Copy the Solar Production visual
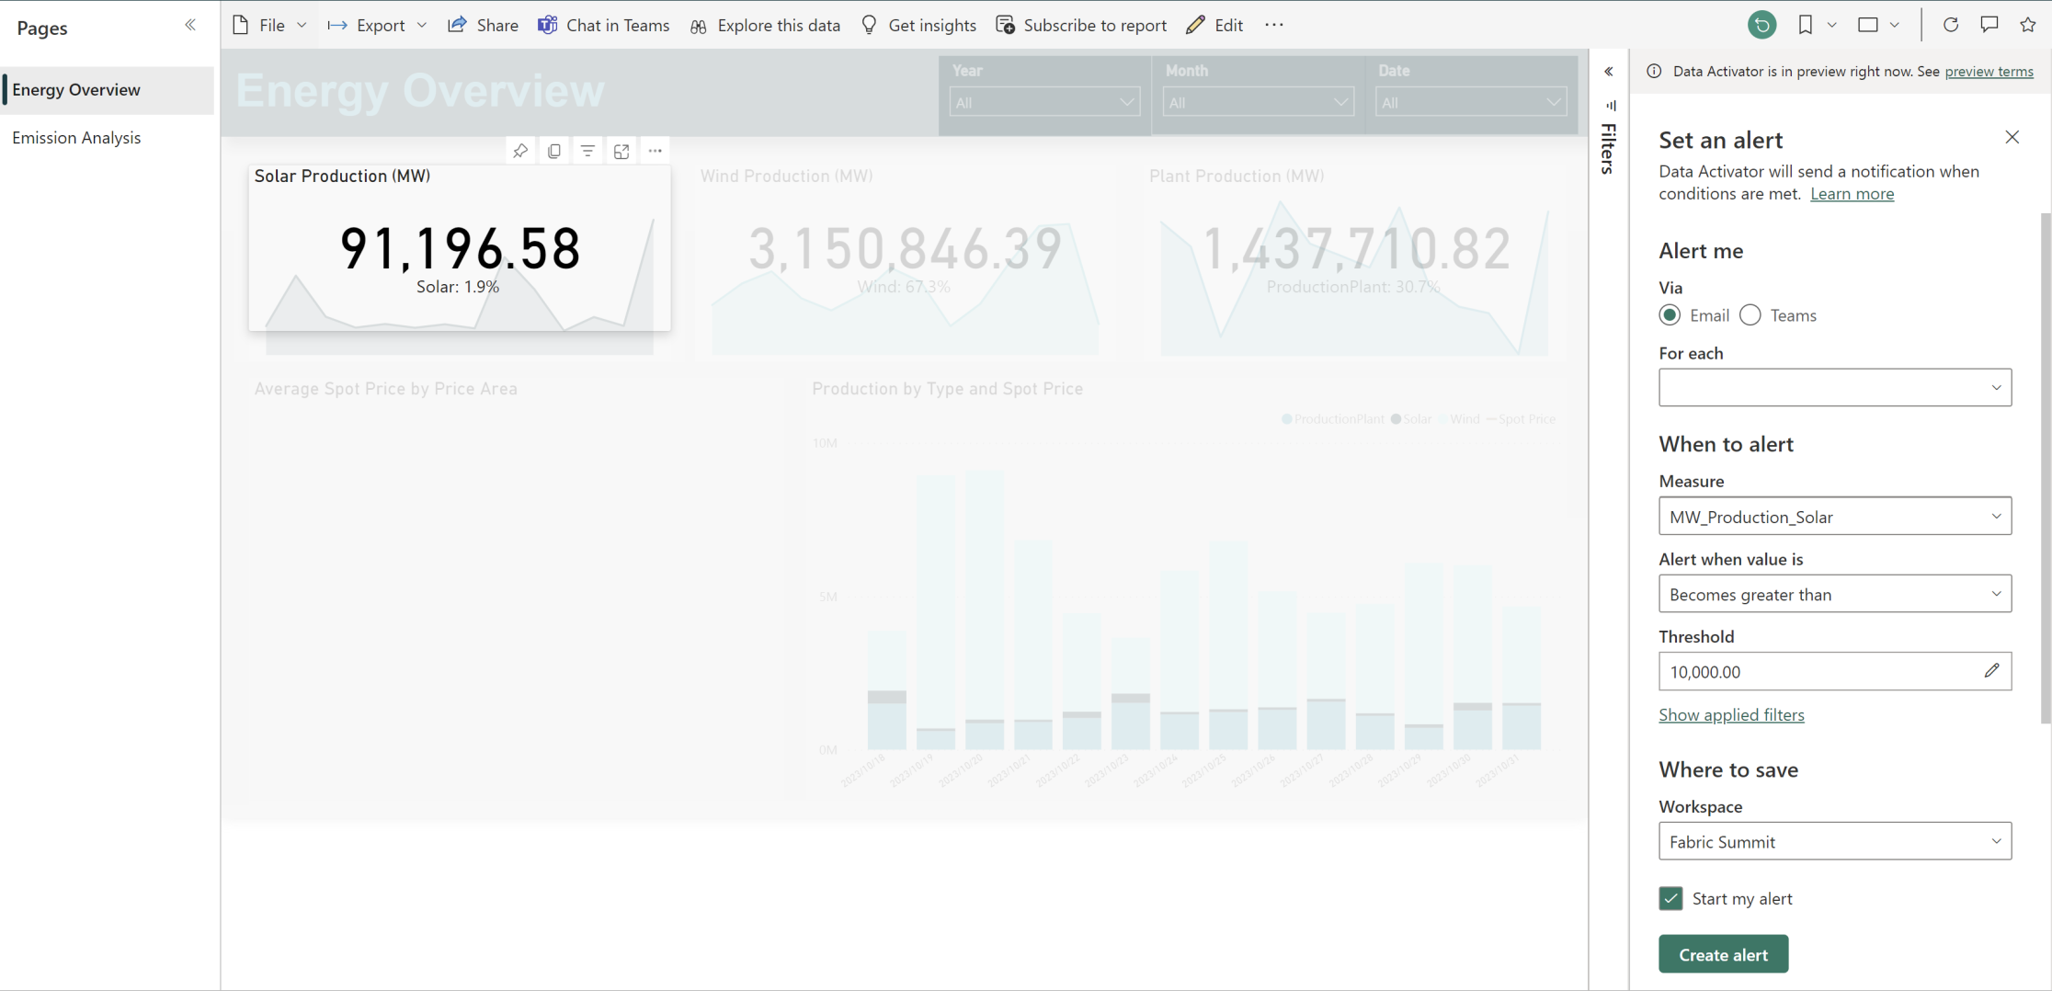 click(554, 151)
